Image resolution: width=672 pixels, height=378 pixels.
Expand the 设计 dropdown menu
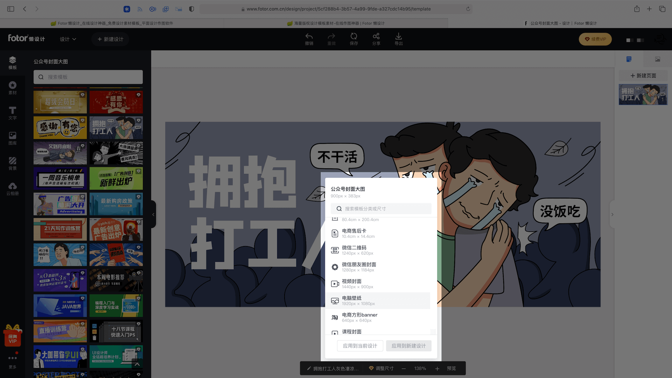pyautogui.click(x=68, y=39)
